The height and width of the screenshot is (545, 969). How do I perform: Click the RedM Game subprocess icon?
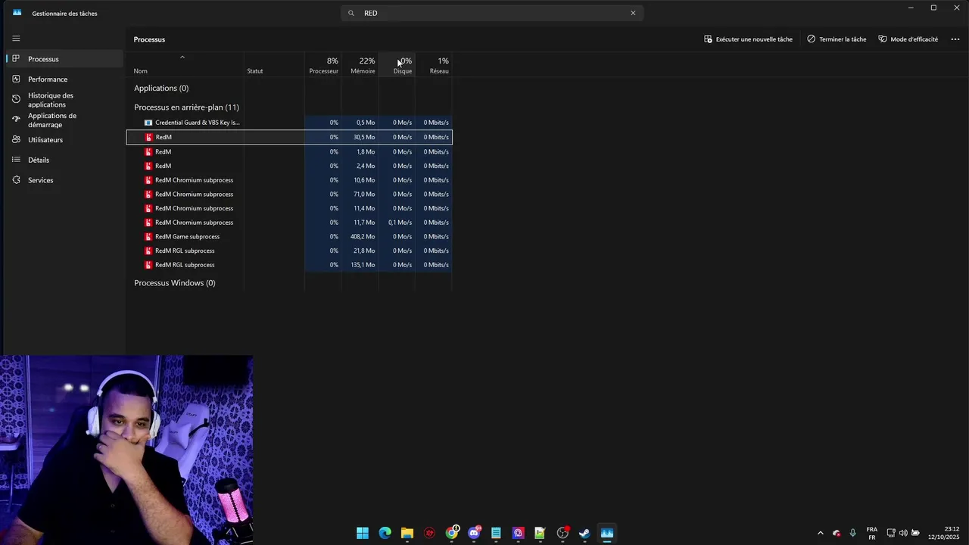(x=148, y=236)
